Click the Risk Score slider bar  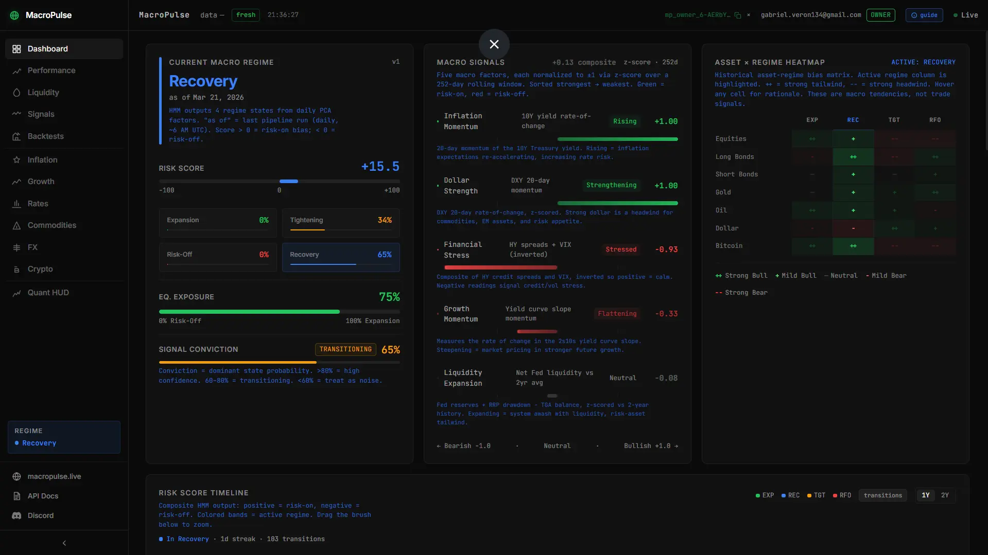(x=279, y=181)
